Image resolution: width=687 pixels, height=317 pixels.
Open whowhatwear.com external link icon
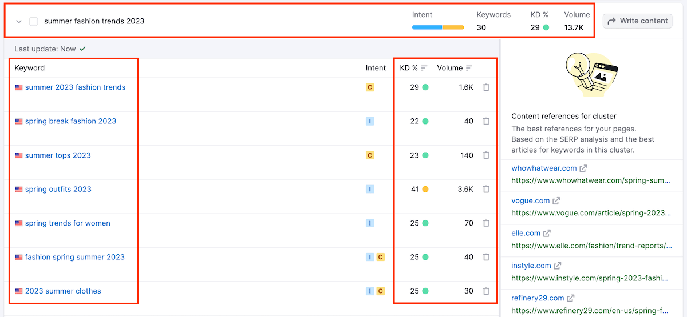[x=583, y=168]
